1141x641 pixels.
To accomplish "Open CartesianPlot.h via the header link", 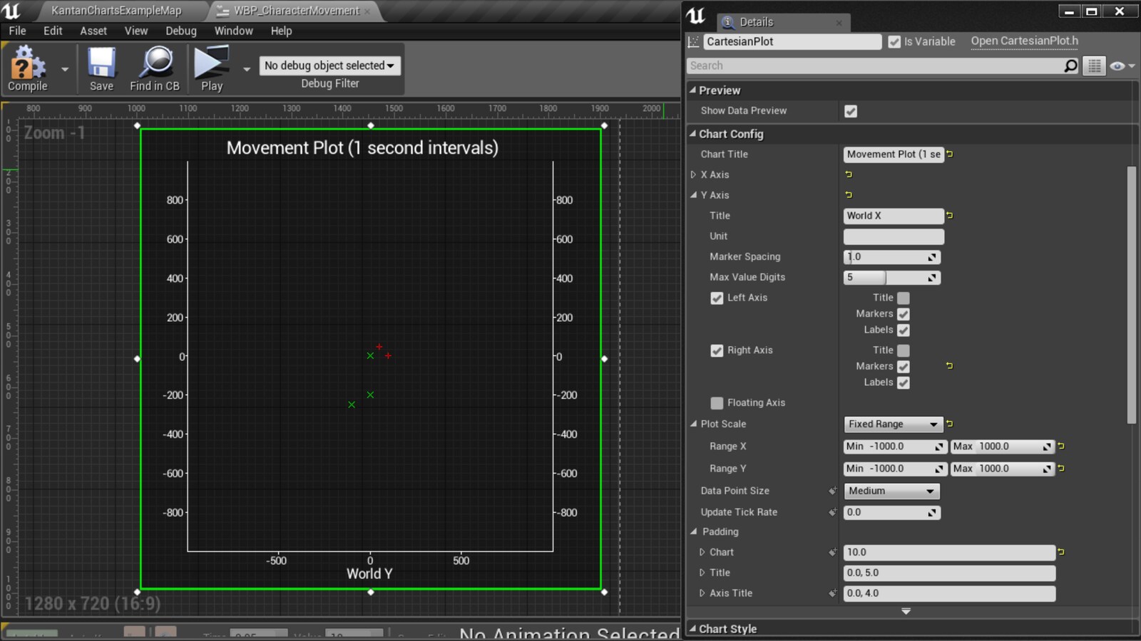I will pyautogui.click(x=1024, y=41).
